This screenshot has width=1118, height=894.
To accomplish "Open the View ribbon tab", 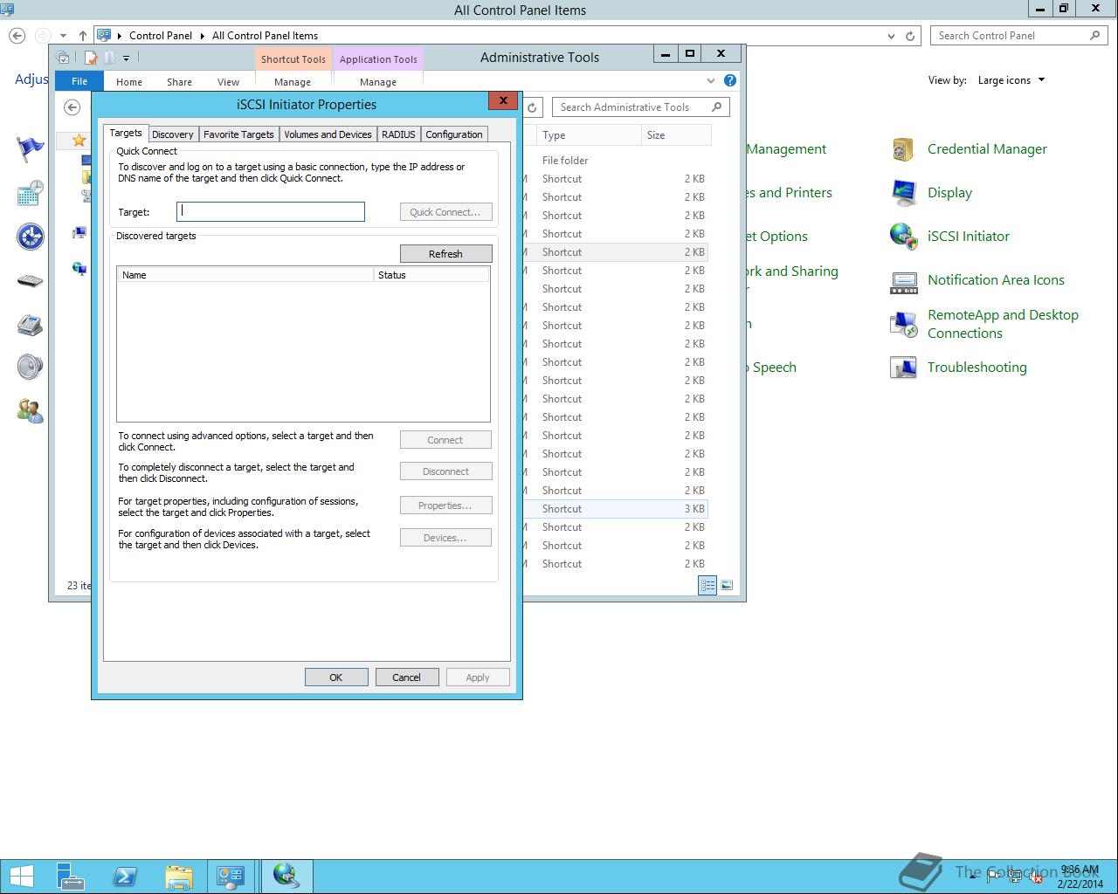I will point(228,82).
